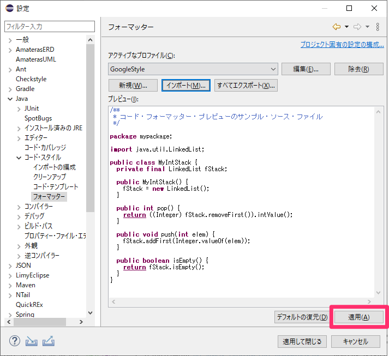Expand the JUnit tree node
389x356 pixels.
[19, 109]
